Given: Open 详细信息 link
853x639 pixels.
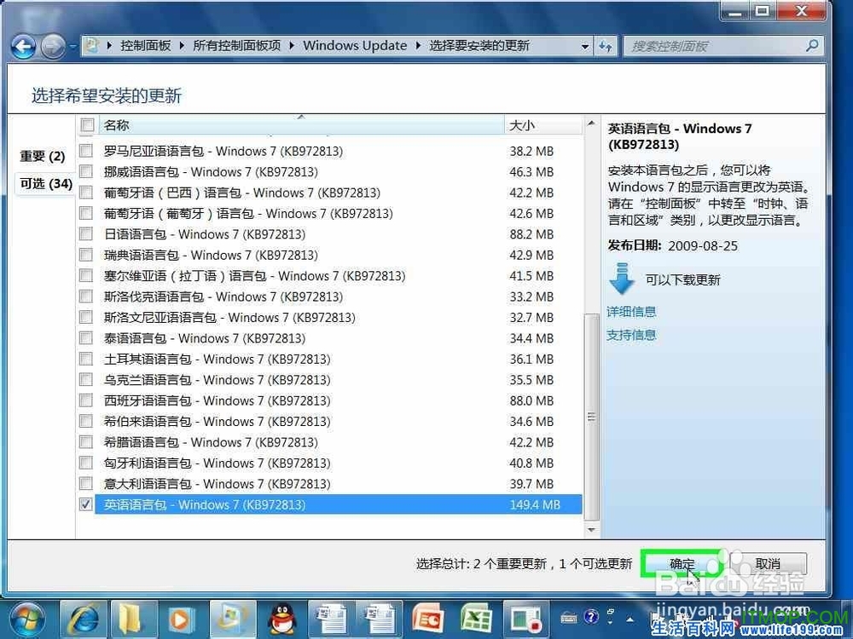Looking at the screenshot, I should pos(631,312).
